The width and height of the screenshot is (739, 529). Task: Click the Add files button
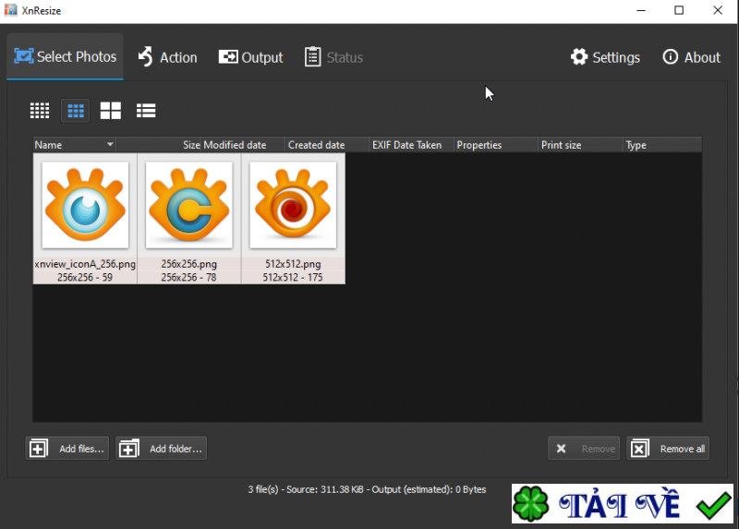[67, 448]
